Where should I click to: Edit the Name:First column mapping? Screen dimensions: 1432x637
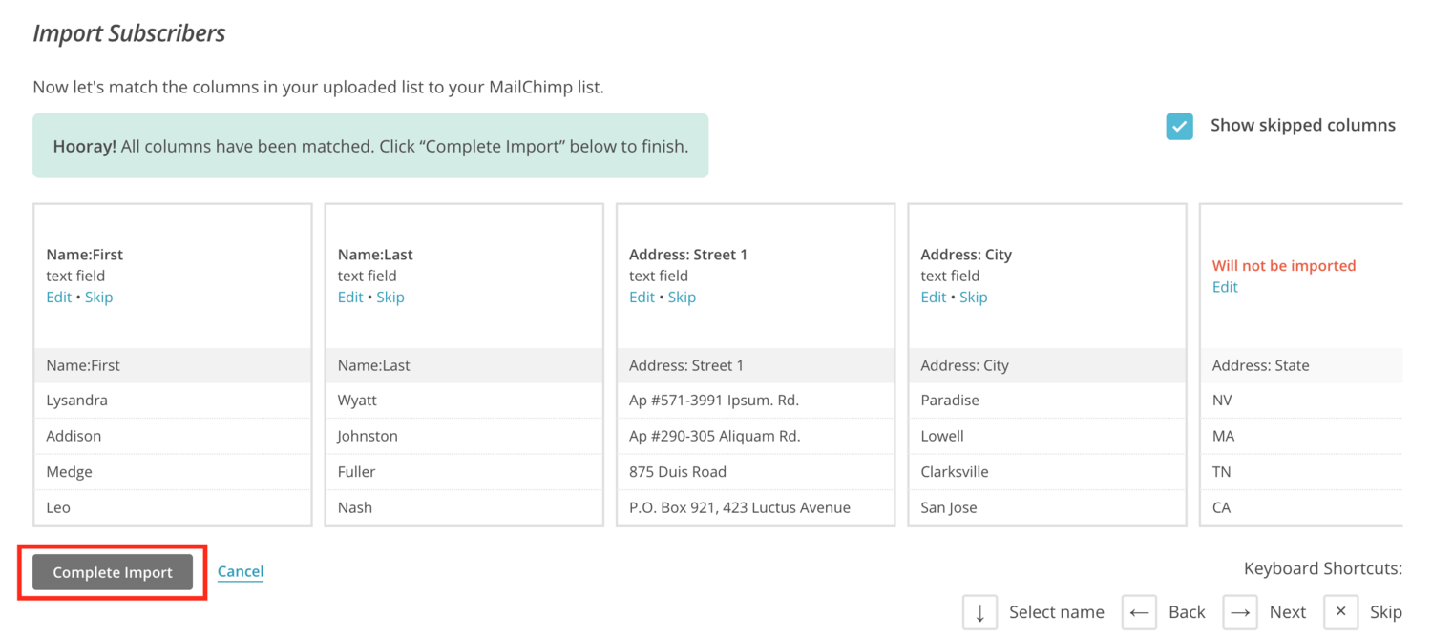click(58, 298)
